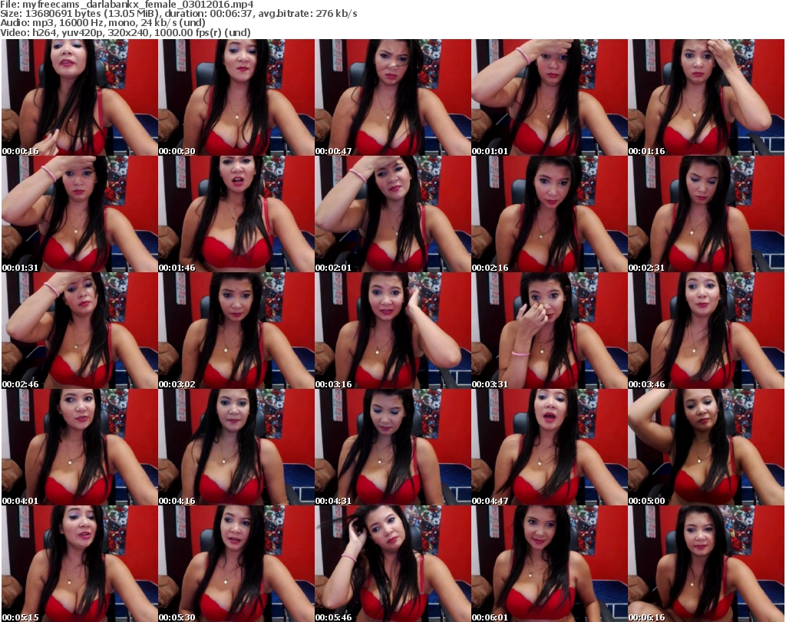Click the thumbnail timestamped 00:00:30

pyautogui.click(x=236, y=97)
